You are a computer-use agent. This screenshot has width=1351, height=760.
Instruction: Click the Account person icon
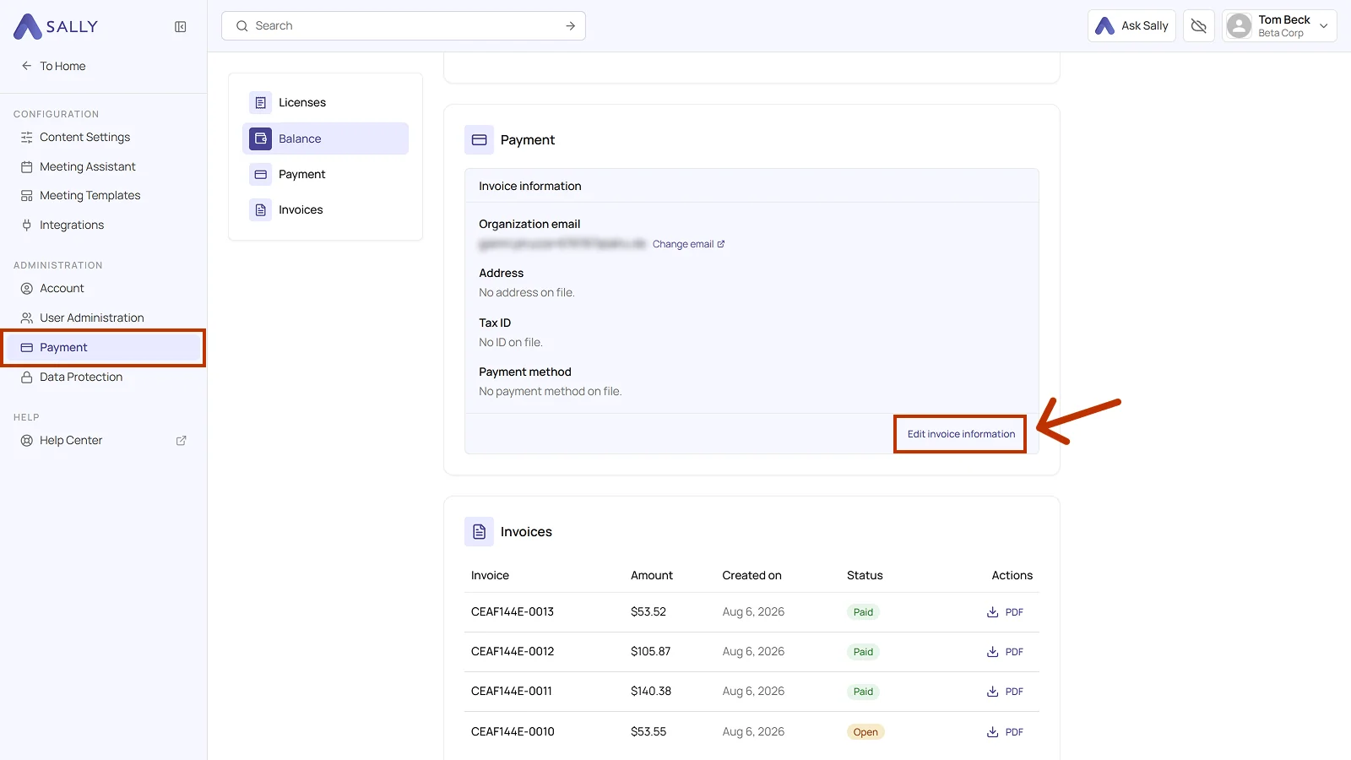[27, 288]
